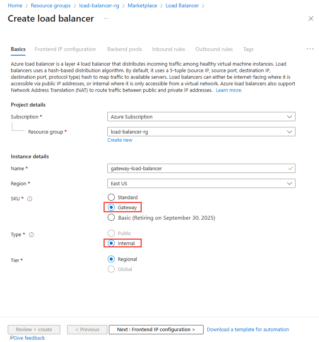Switch to the Backend pools tab
Image resolution: width=319 pixels, height=342 pixels.
pyautogui.click(x=124, y=49)
